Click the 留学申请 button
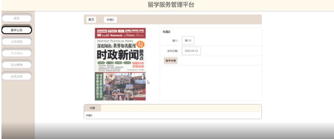Image resolution: width=334 pixels, height=139 pixels. pyautogui.click(x=170, y=61)
